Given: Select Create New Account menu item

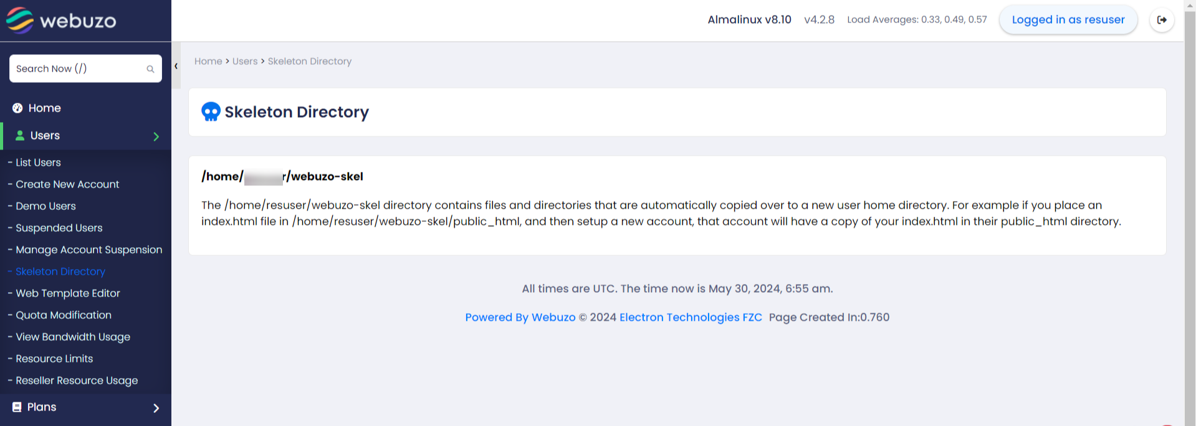Looking at the screenshot, I should [67, 184].
